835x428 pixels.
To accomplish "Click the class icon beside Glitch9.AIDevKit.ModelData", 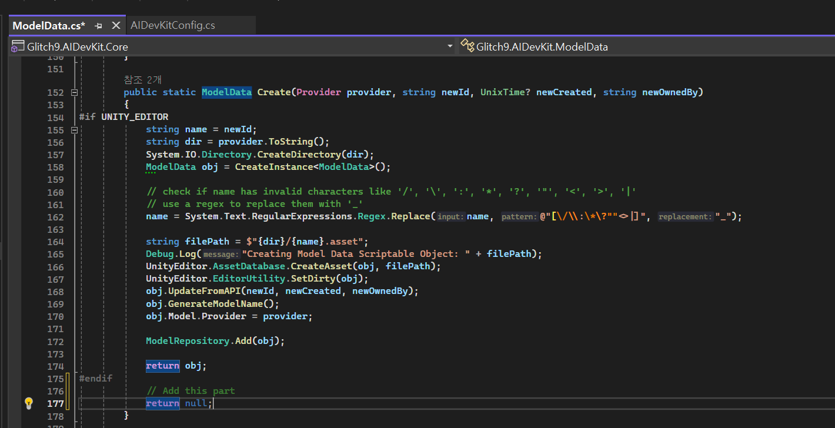I will point(467,46).
